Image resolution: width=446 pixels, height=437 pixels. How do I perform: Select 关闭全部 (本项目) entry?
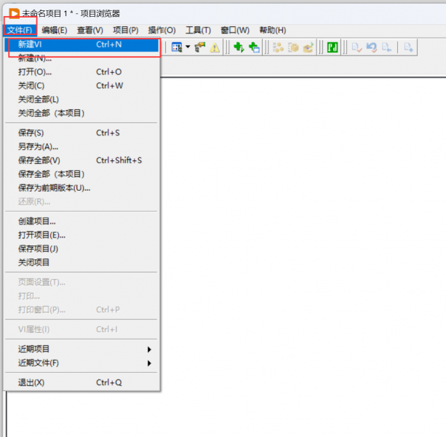click(81, 114)
